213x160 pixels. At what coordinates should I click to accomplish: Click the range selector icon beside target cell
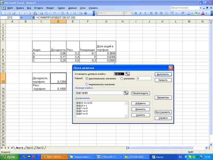[x=127, y=74]
